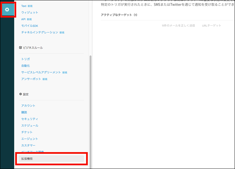Open the トリガ link
235x169 pixels.
(x=25, y=59)
